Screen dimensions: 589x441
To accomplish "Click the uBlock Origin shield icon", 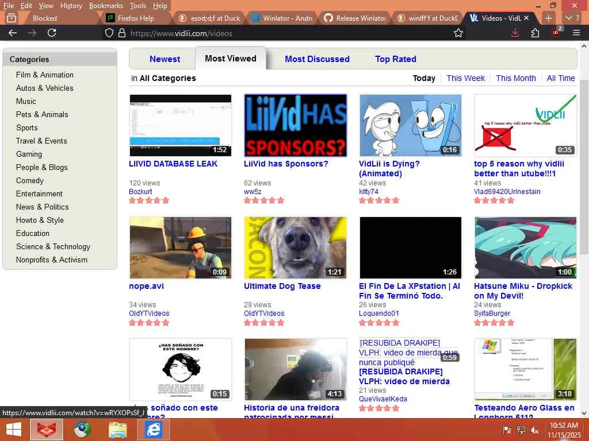I will click(556, 32).
